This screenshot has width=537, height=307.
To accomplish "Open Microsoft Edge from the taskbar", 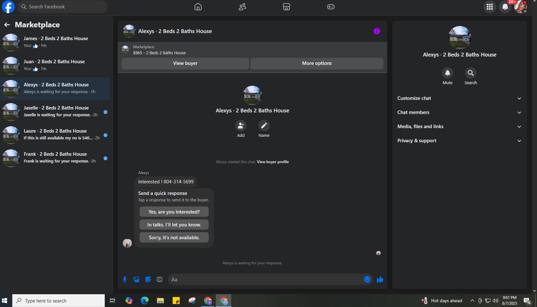I will [145, 301].
